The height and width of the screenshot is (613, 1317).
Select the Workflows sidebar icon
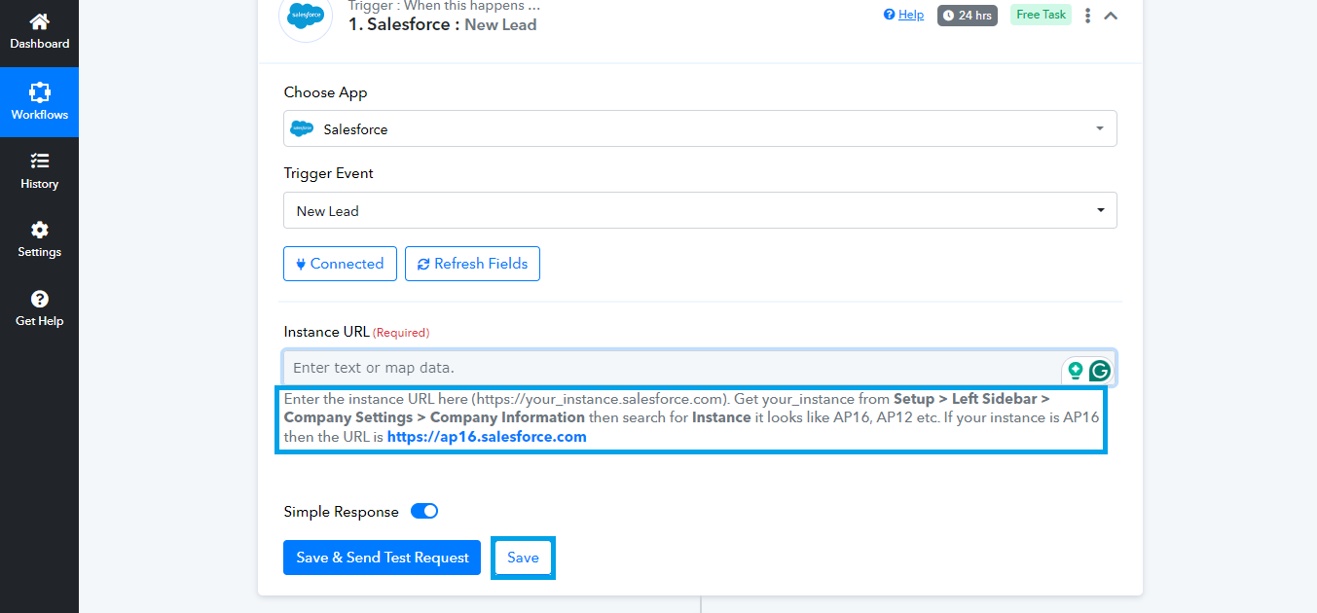pos(39,101)
